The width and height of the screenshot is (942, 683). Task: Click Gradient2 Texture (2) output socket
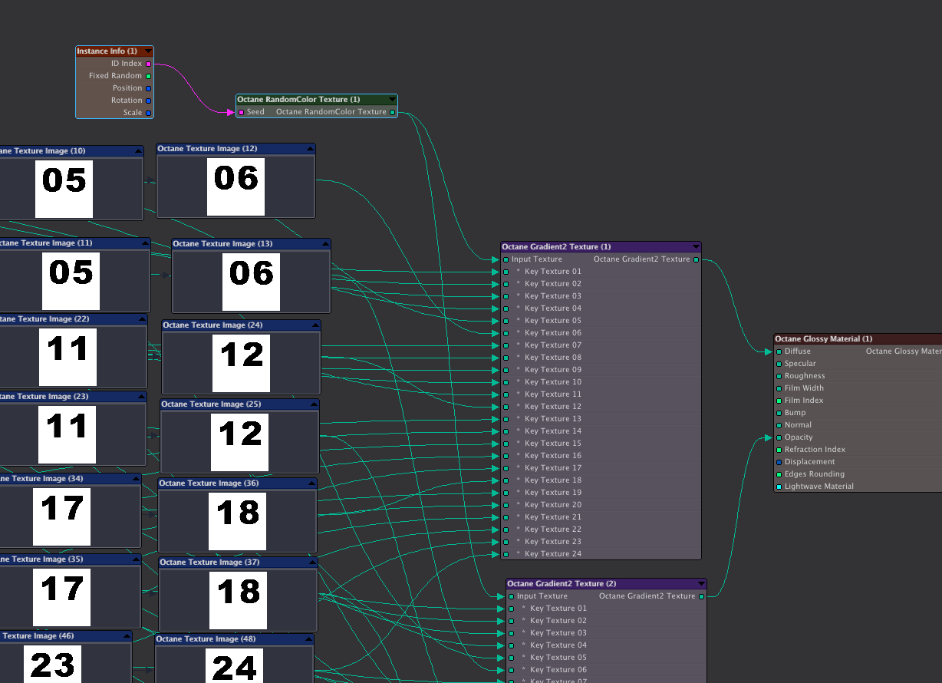tap(701, 596)
